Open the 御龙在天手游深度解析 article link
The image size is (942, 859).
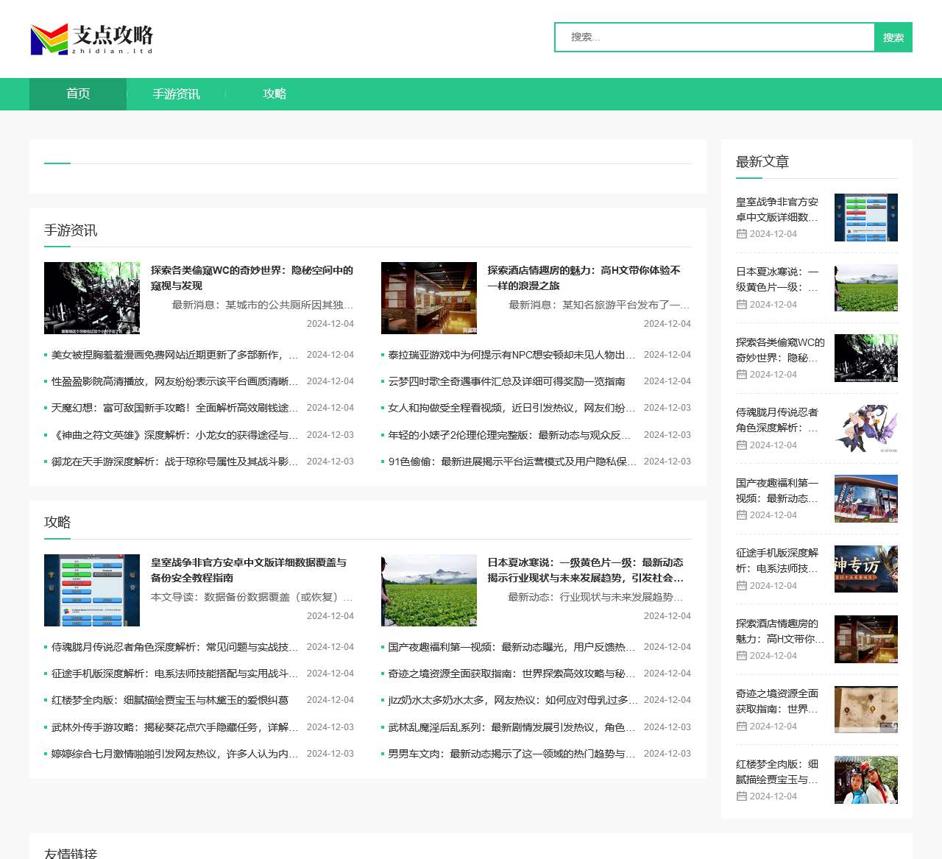click(x=174, y=462)
